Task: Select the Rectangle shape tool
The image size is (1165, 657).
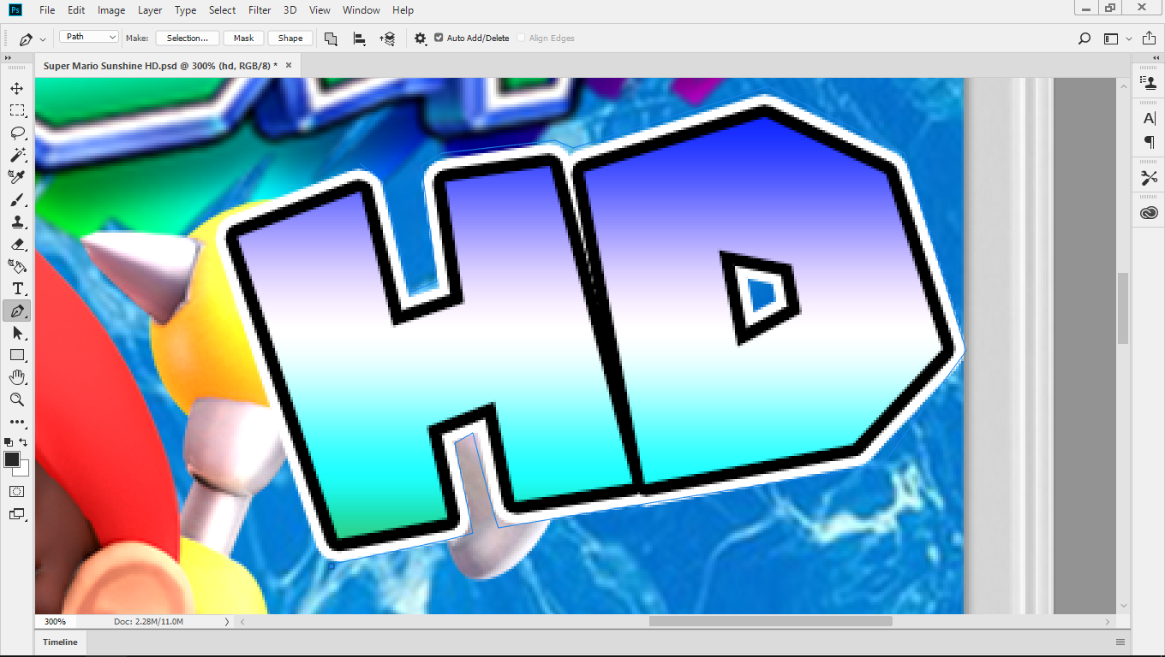Action: coord(17,355)
